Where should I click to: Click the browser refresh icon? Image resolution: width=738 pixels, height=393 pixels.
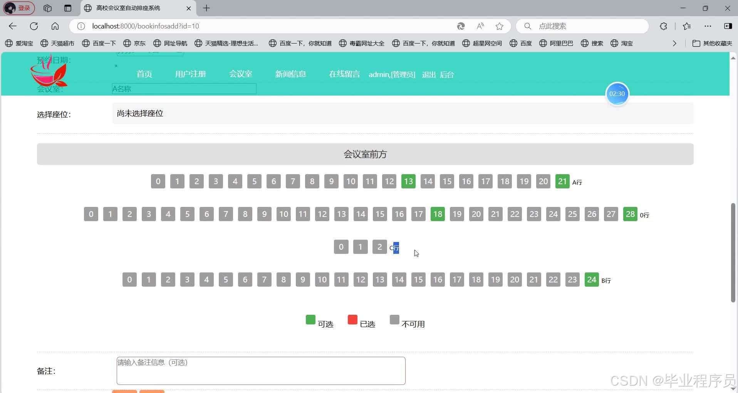[34, 26]
